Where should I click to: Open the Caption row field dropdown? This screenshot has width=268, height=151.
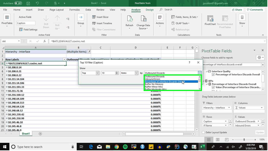tap(226, 121)
